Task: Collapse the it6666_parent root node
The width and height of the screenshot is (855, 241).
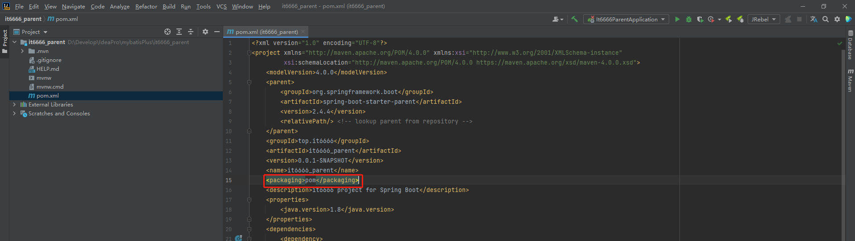Action: pyautogui.click(x=15, y=42)
